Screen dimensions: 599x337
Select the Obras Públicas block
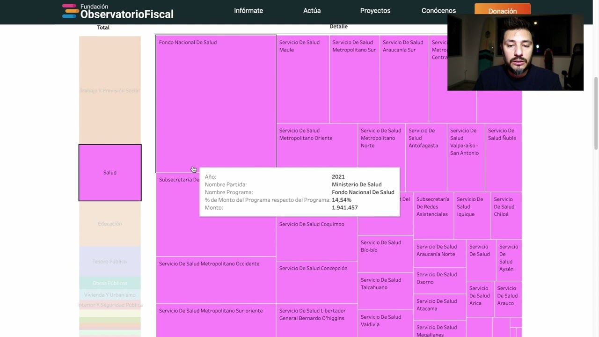pyautogui.click(x=110, y=283)
